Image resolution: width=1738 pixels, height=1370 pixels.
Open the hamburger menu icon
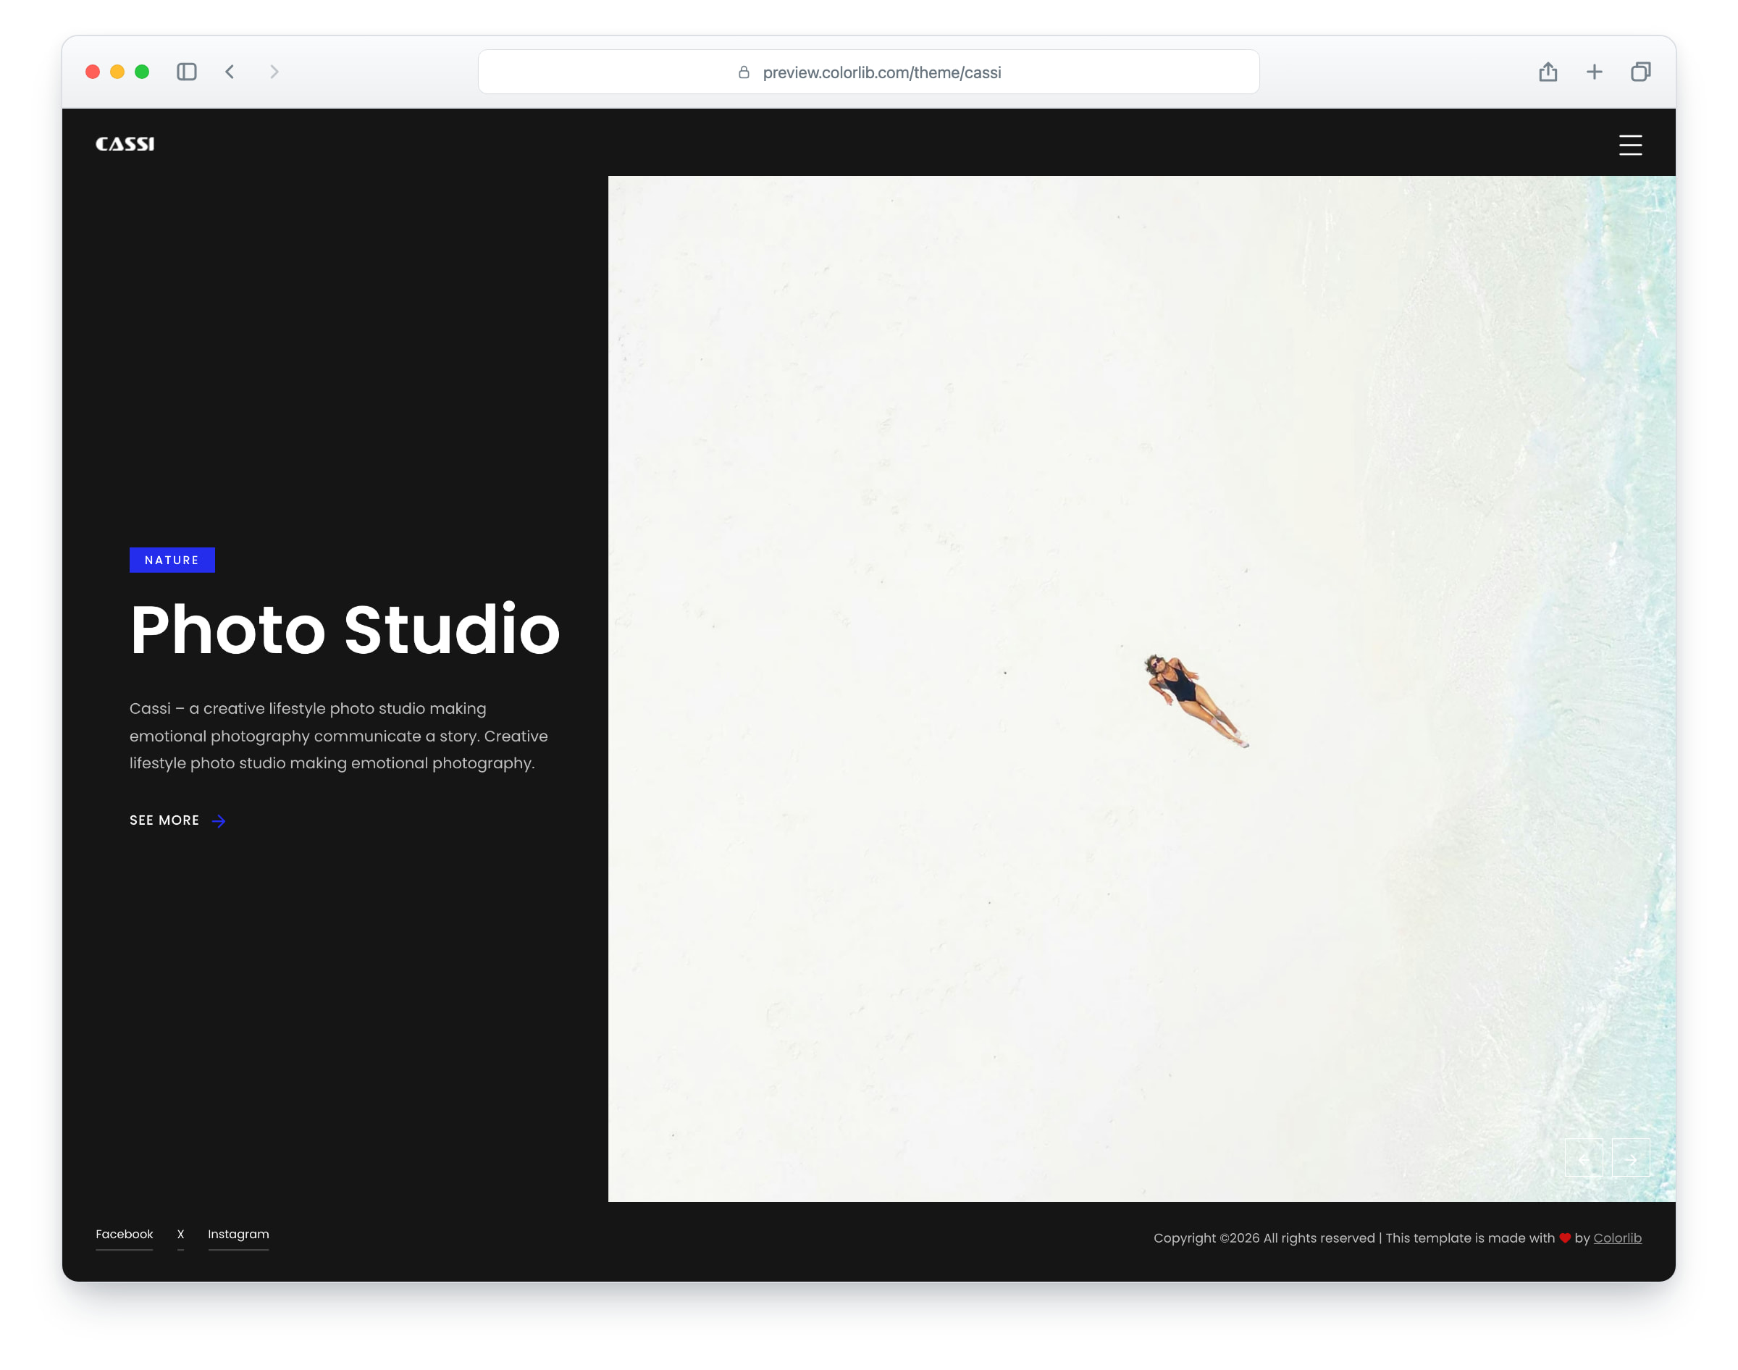[x=1629, y=144]
